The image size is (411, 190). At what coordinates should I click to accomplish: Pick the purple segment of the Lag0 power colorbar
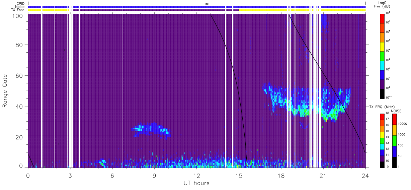[x=382, y=84]
